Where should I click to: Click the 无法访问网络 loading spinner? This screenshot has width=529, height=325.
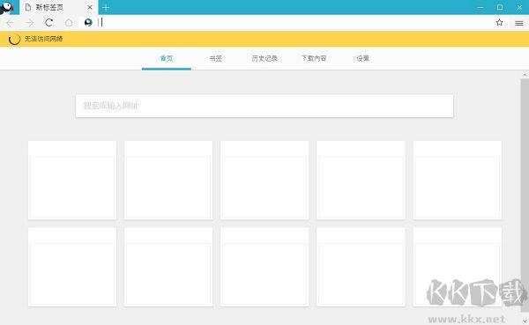tap(14, 39)
